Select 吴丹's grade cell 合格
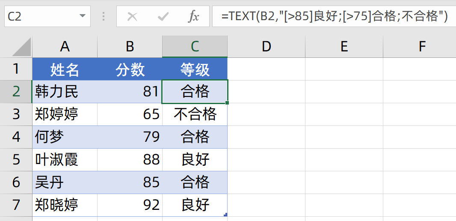The image size is (456, 221). (195, 182)
